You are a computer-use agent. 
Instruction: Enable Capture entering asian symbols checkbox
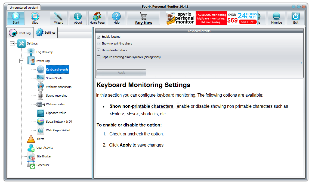(99, 57)
